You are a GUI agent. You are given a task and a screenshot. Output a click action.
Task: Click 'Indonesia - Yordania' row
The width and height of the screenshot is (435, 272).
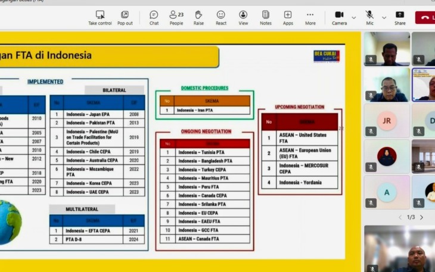coord(300,183)
